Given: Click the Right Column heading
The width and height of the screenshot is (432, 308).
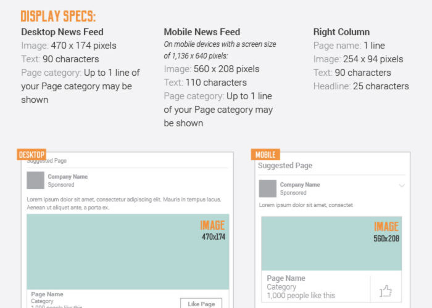Looking at the screenshot, I should point(341,32).
